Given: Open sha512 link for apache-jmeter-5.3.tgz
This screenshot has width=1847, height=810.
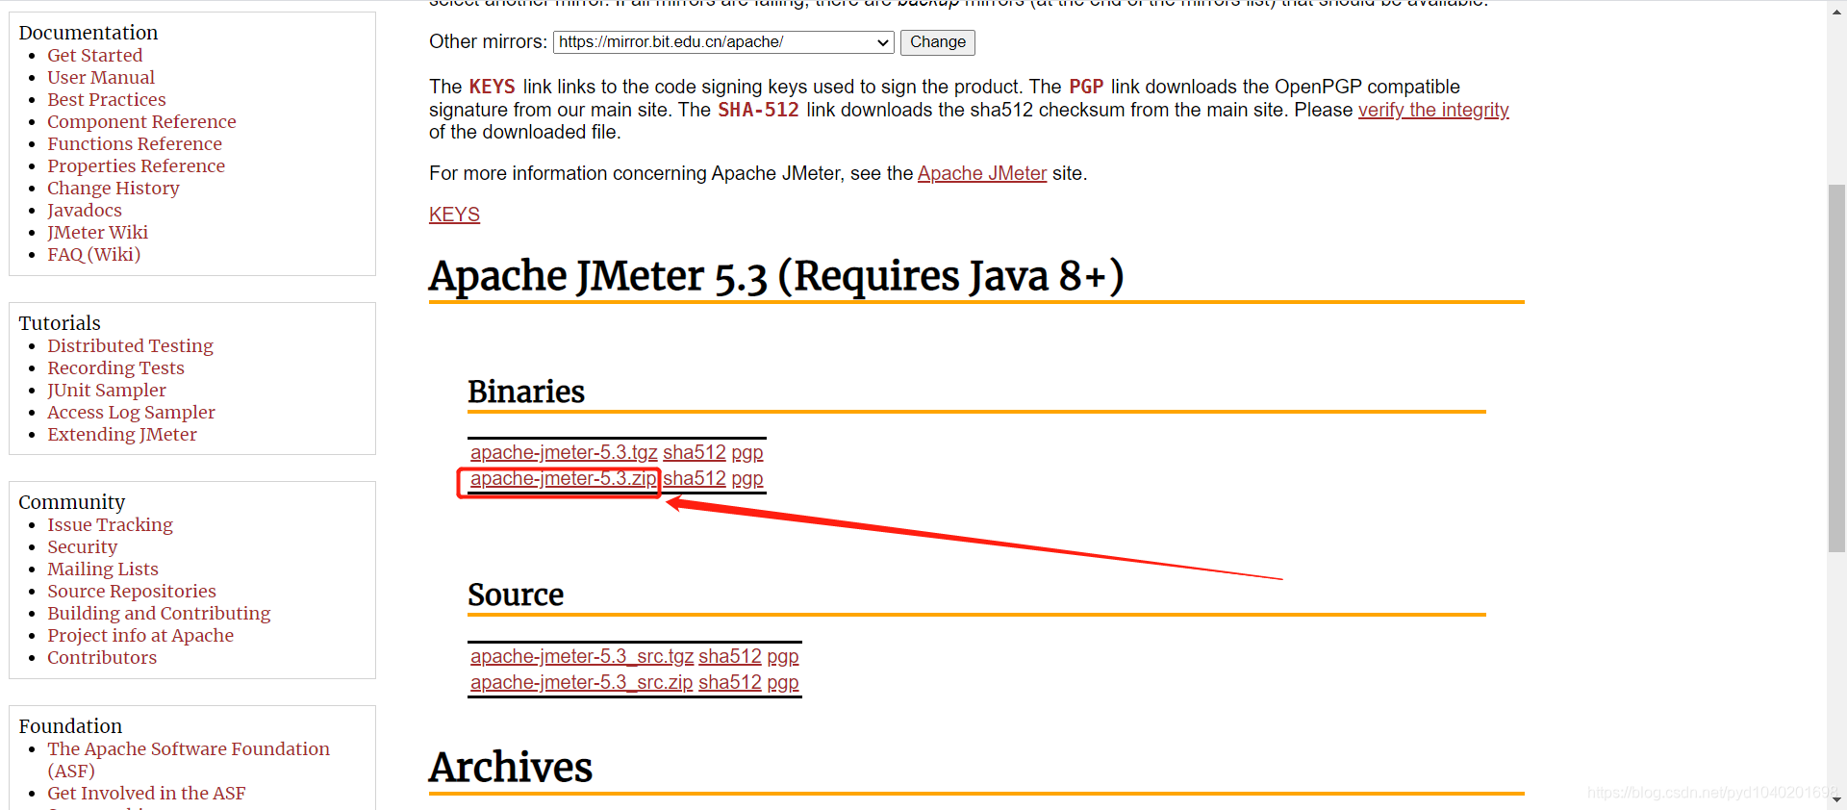Looking at the screenshot, I should point(695,452).
